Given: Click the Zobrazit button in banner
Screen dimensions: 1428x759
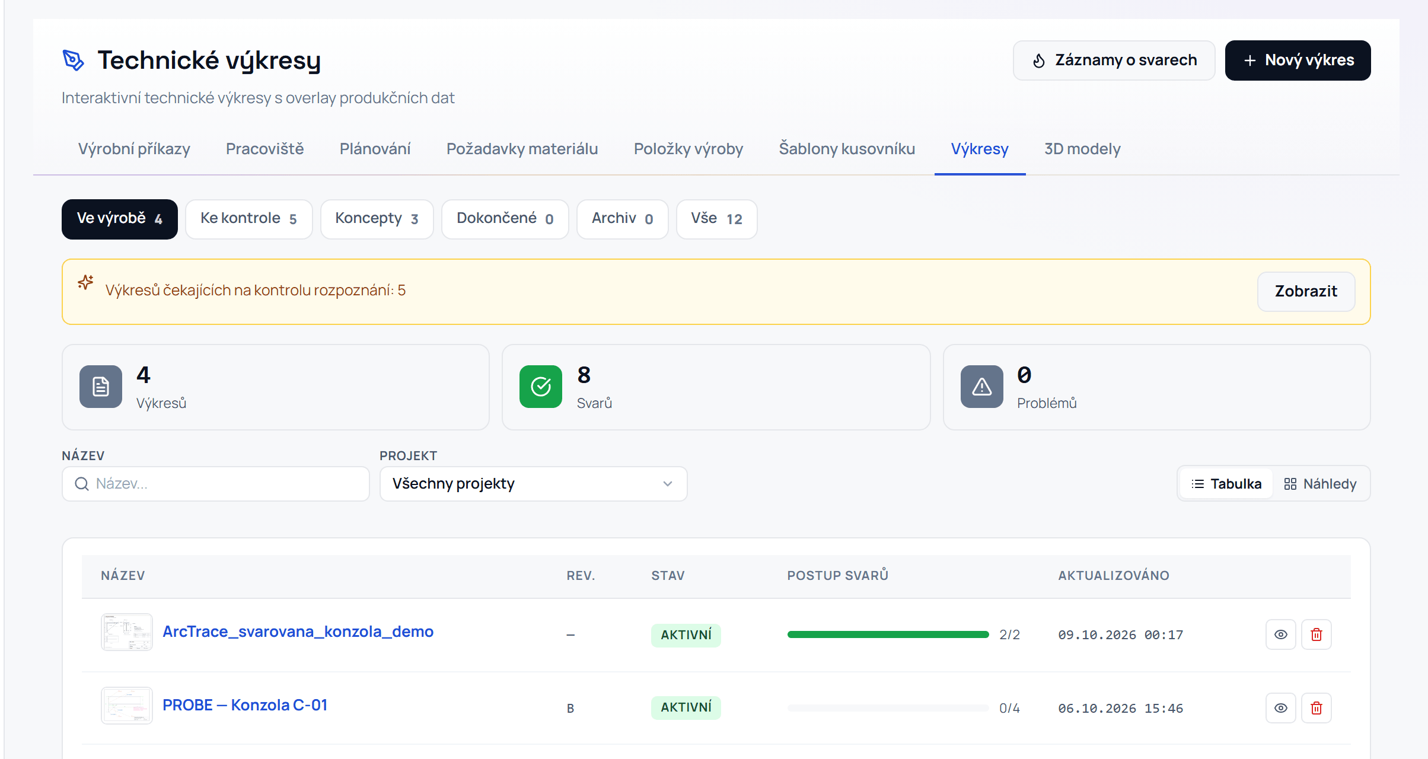Looking at the screenshot, I should click(1306, 291).
